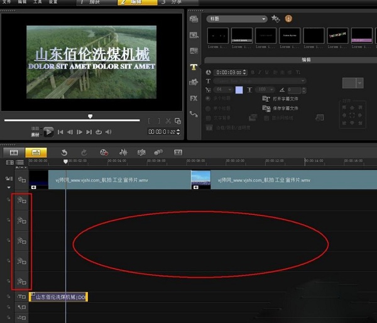Open the 设置 menu
The width and height of the screenshot is (377, 323).
point(53,2)
